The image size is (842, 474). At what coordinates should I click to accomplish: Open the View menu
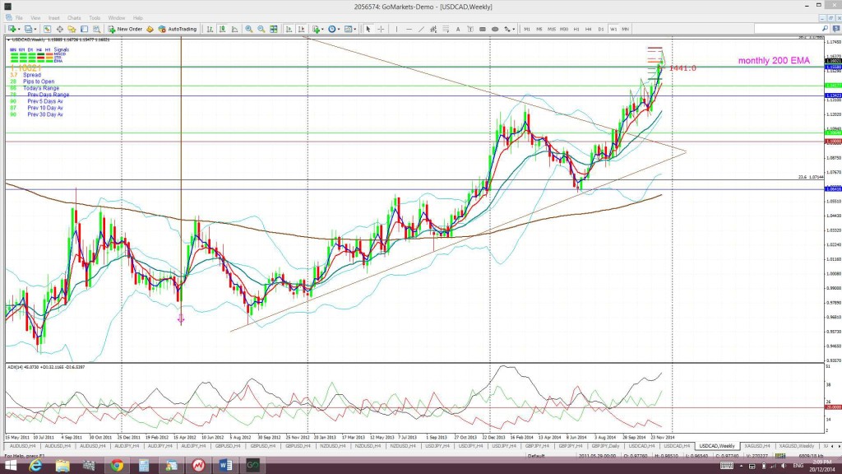pos(35,18)
